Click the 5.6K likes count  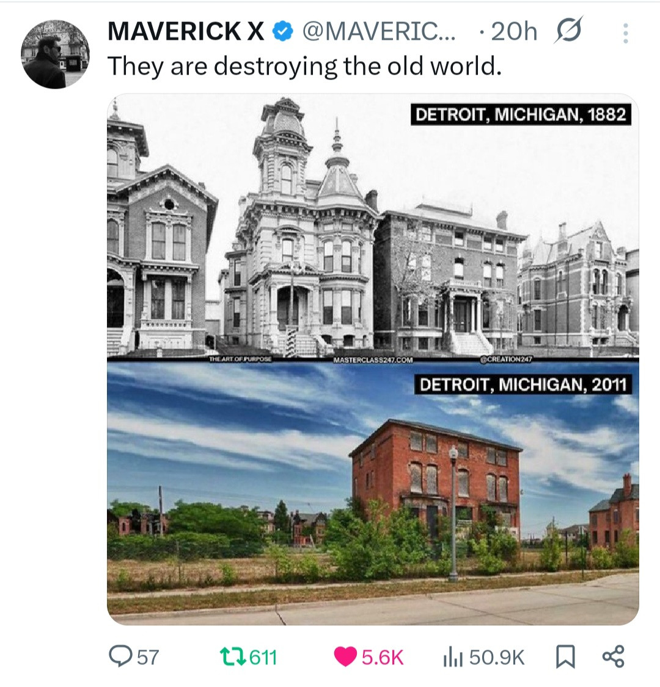click(383, 657)
